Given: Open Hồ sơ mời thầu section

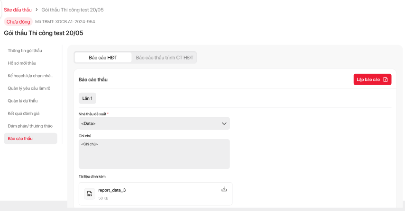Looking at the screenshot, I should [22, 63].
